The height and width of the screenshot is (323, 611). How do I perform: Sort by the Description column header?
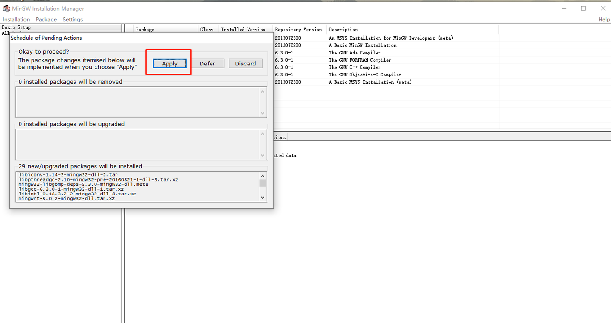(412, 29)
